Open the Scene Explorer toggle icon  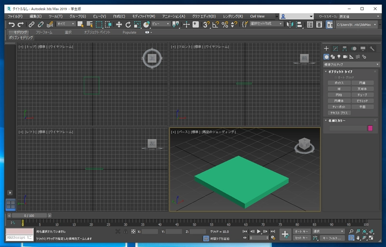tap(310, 24)
